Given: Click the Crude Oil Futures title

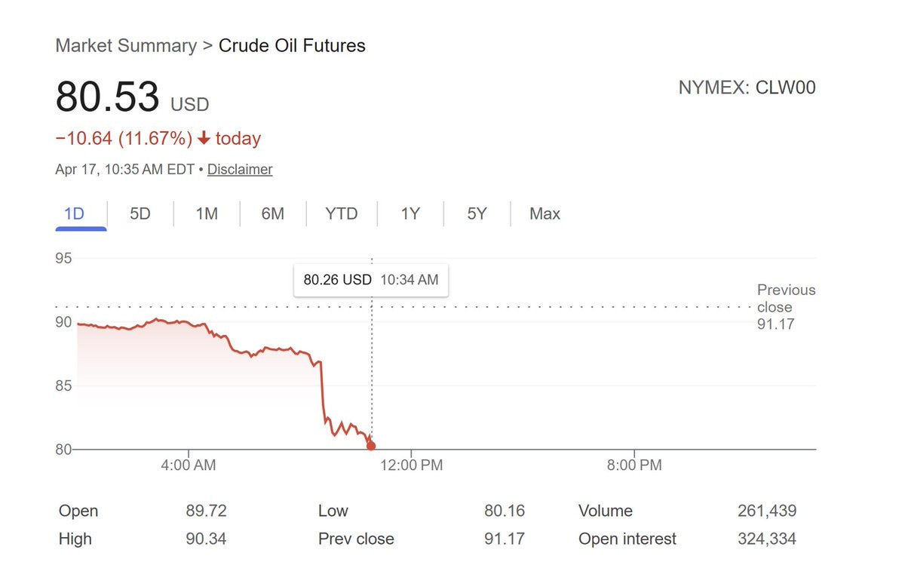Looking at the screenshot, I should coord(292,46).
